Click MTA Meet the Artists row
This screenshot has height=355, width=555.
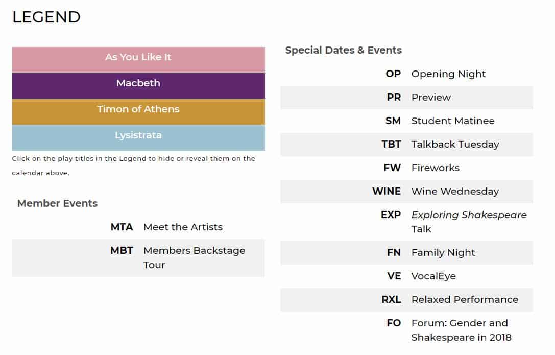coord(138,227)
